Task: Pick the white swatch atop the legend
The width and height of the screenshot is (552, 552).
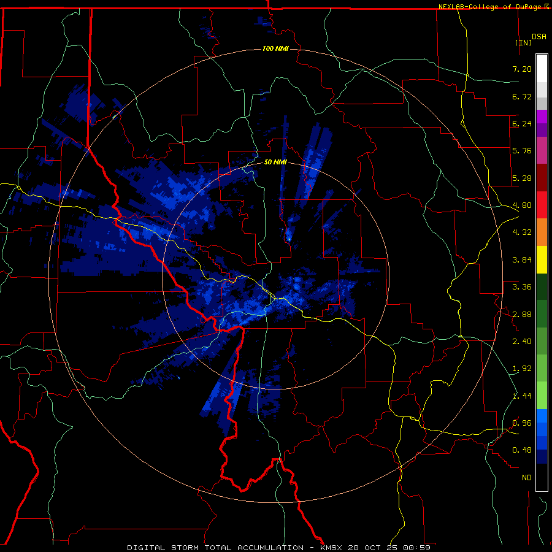Action: (542, 69)
